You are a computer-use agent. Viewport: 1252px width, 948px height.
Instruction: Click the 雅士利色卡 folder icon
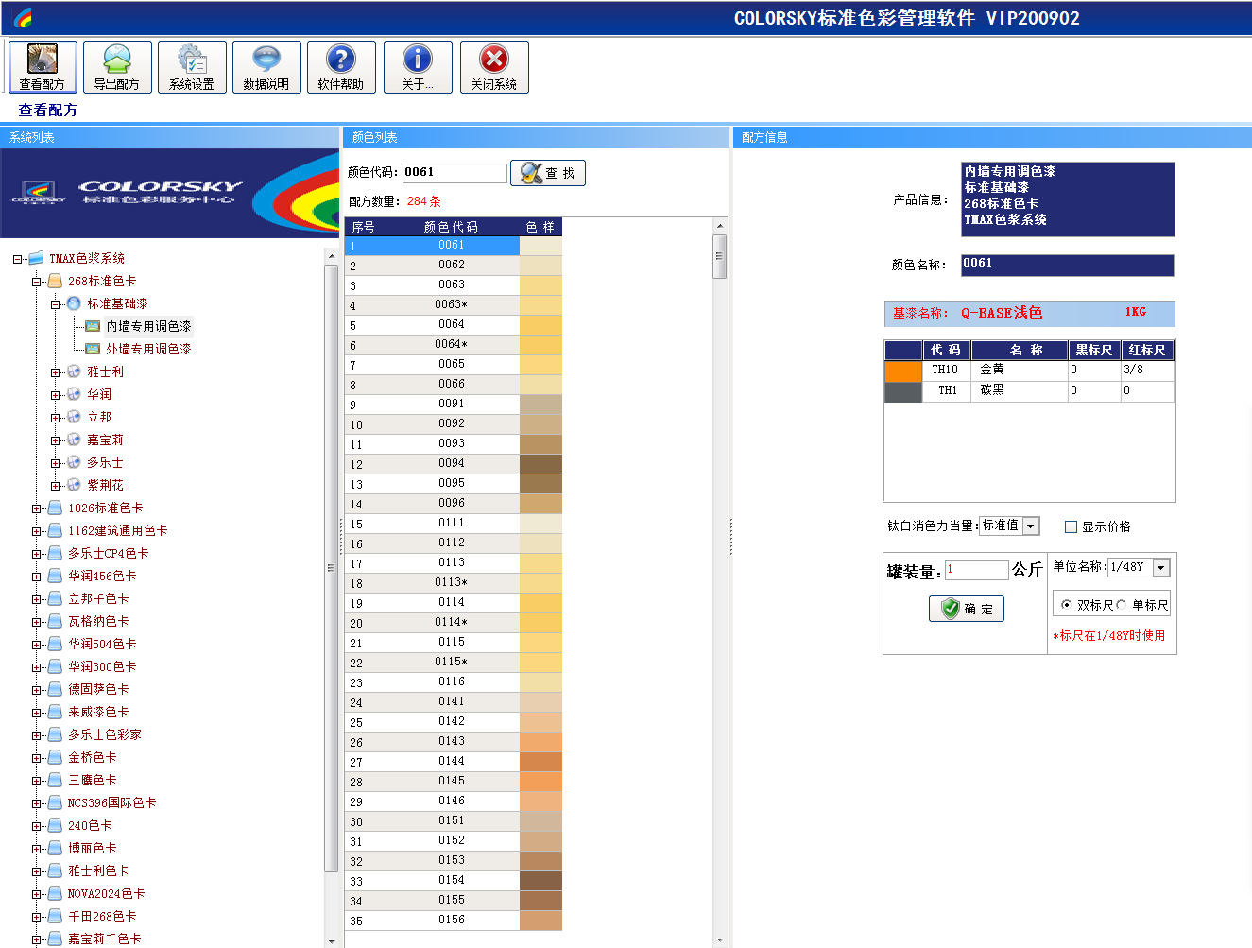click(x=55, y=870)
